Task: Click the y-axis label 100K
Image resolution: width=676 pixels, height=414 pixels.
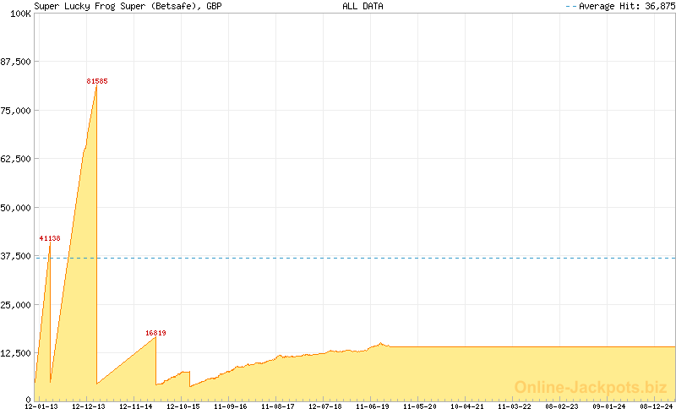Action: point(20,14)
